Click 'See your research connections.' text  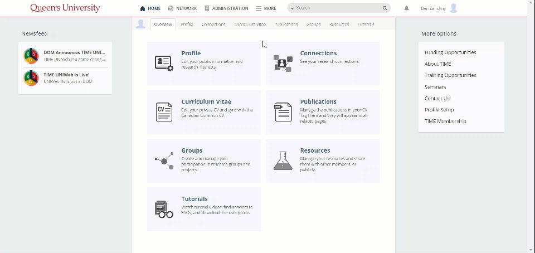(329, 61)
